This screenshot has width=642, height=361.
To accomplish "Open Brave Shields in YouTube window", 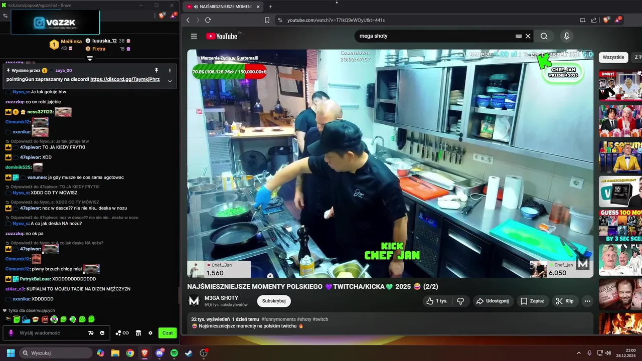I will pos(606,20).
